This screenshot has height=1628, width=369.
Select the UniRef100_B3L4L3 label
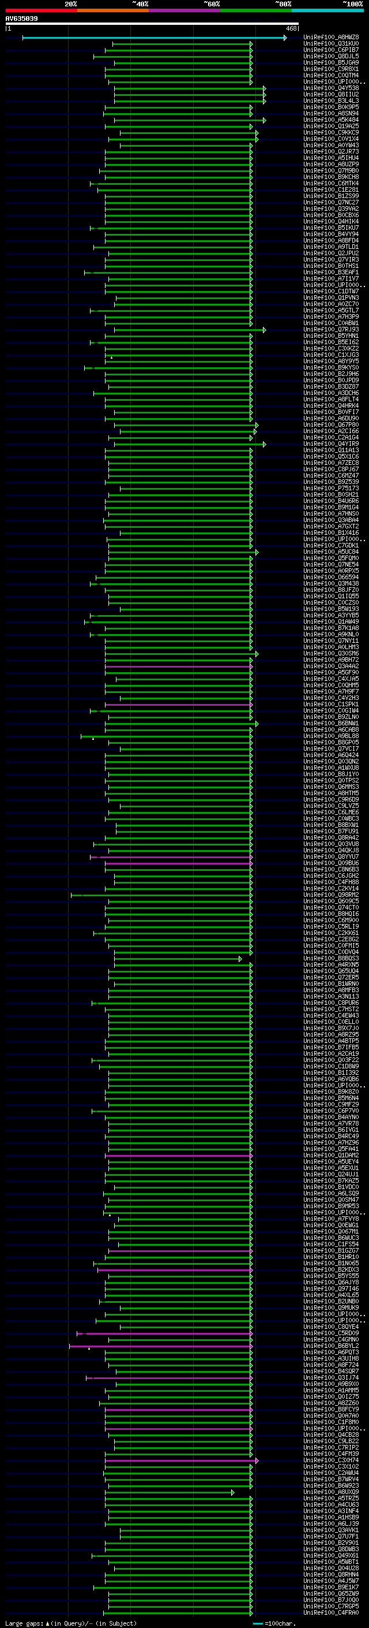(x=331, y=100)
